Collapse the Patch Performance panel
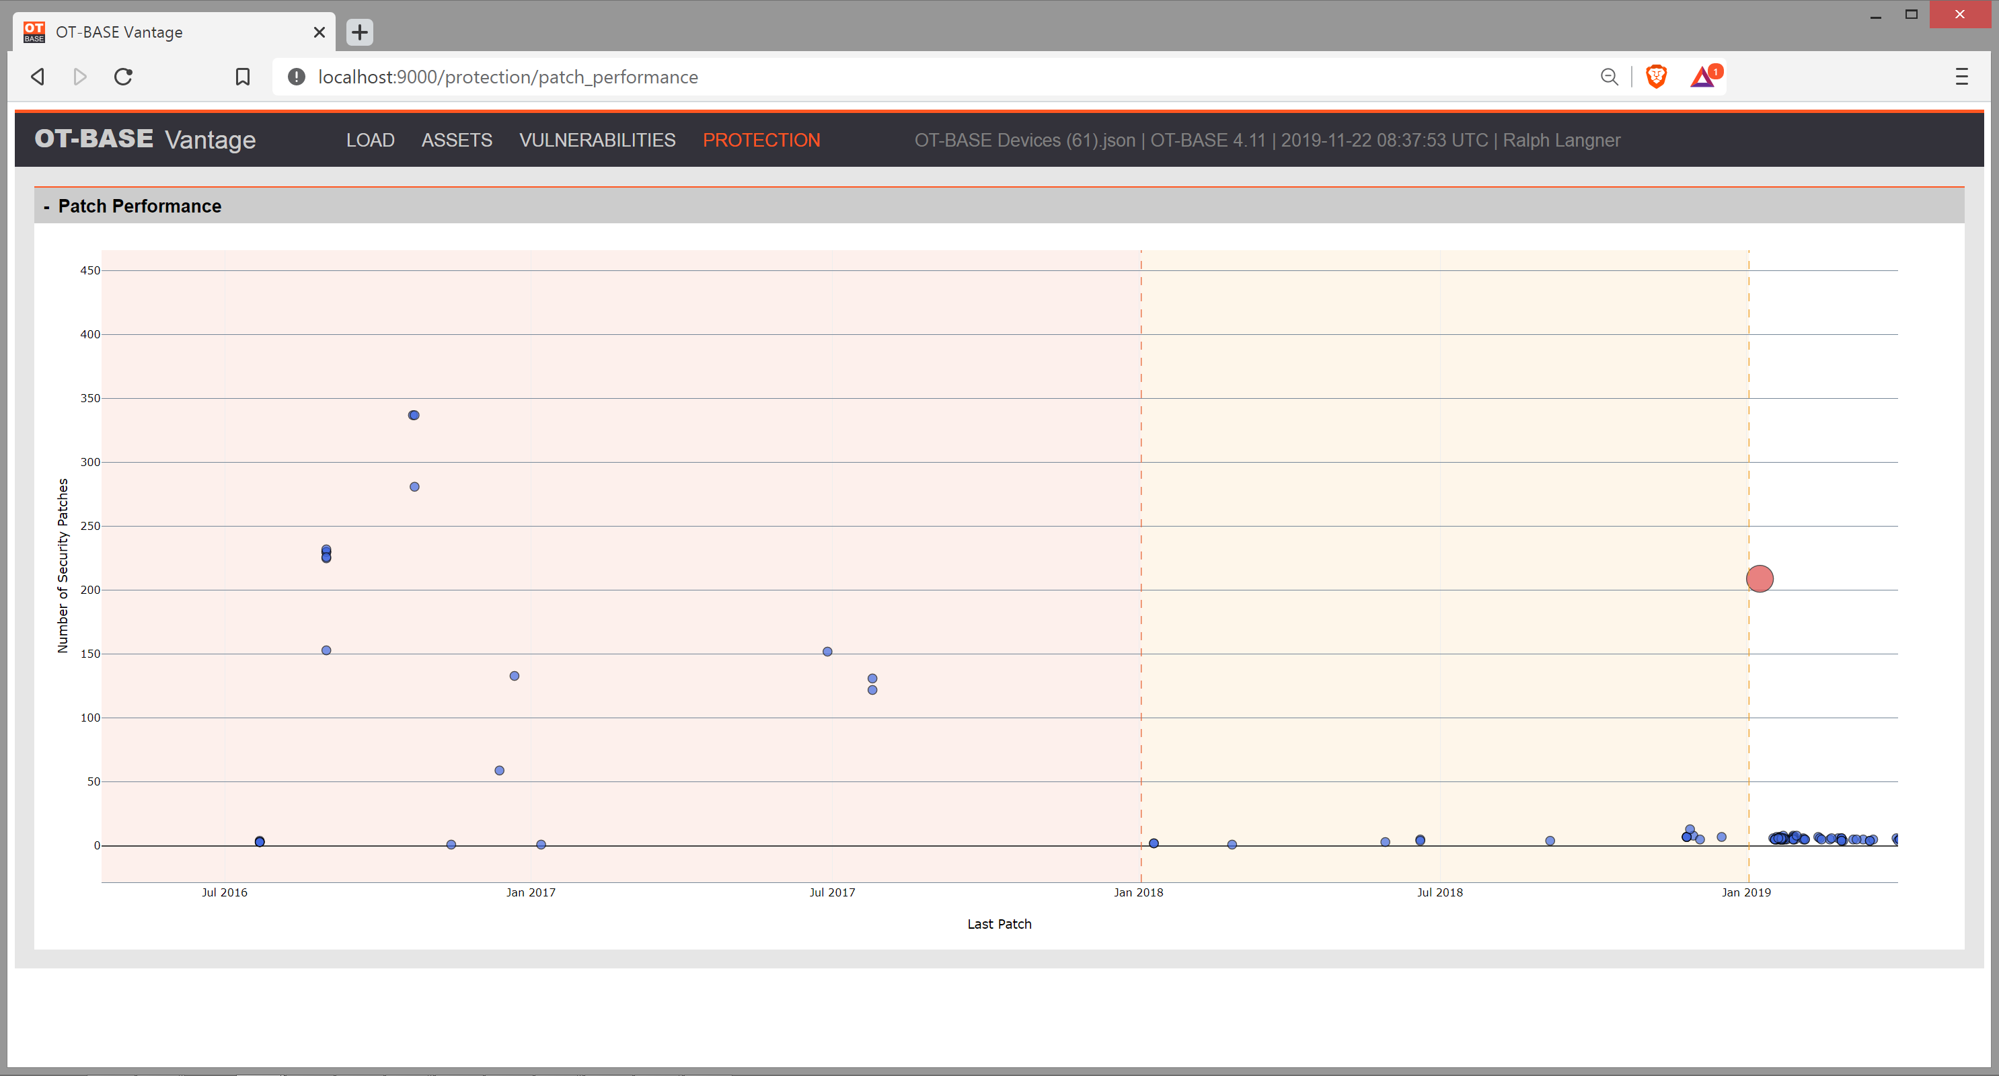Image resolution: width=1999 pixels, height=1076 pixels. [x=46, y=206]
